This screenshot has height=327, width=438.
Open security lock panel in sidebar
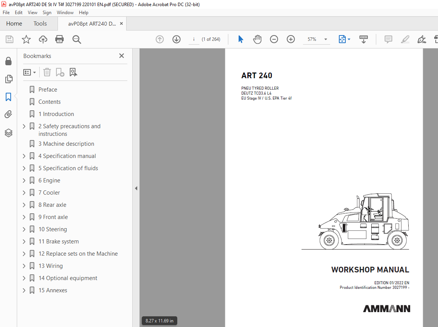pyautogui.click(x=8, y=61)
